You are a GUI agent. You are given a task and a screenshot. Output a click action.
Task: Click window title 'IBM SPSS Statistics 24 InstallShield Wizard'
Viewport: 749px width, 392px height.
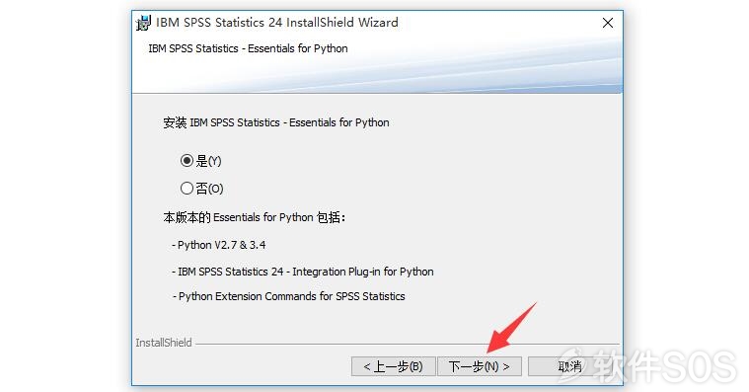[277, 23]
